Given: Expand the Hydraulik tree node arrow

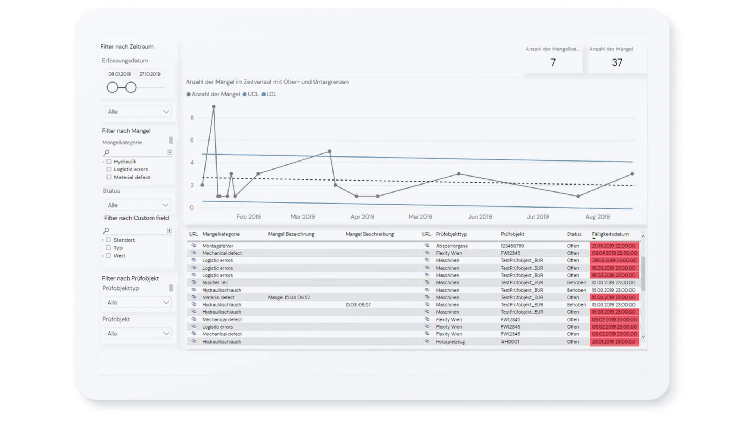Looking at the screenshot, I should 104,162.
